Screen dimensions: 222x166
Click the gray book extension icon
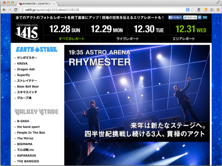199,10
